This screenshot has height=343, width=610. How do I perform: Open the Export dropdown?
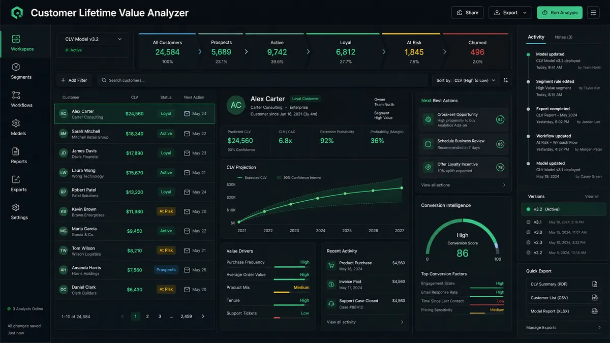(x=510, y=13)
